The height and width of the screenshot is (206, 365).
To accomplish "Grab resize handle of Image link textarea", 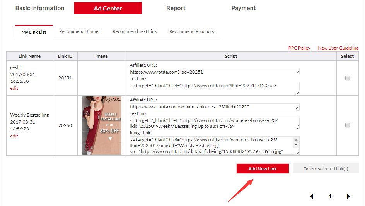I will 297,152.
